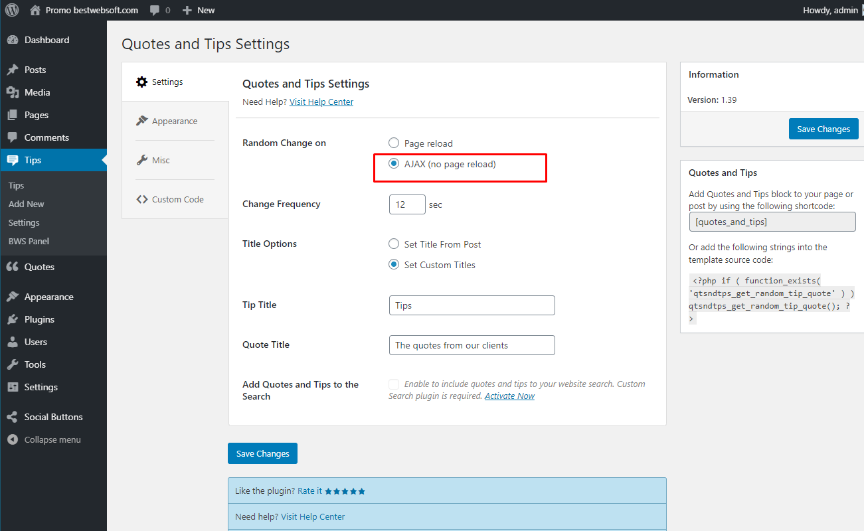This screenshot has height=531, width=864.
Task: Click the code brackets icon on Custom Code tab
Action: click(x=141, y=199)
